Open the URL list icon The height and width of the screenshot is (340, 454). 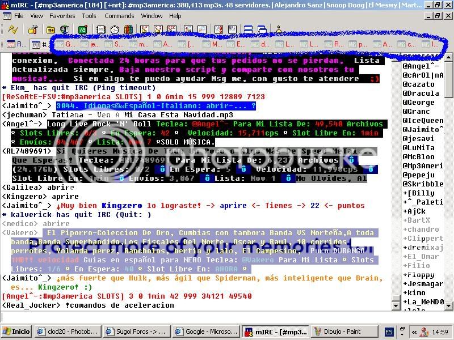tap(233, 29)
